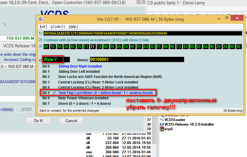Image resolution: width=247 pixels, height=157 pixels.
Task: Click Bit 7 Doors 2-doors / 4-doors
Action: point(85,104)
